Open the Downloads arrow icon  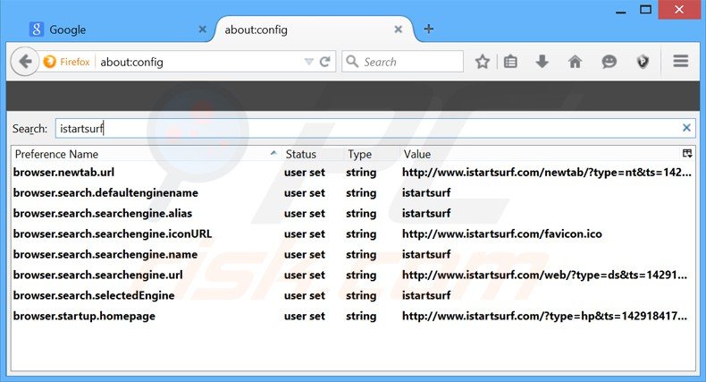(x=542, y=61)
